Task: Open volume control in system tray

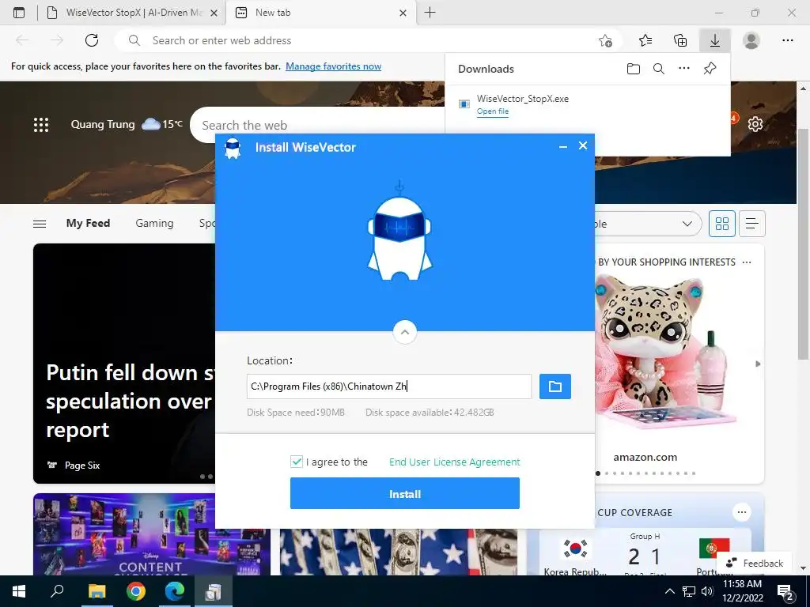Action: pos(707,591)
